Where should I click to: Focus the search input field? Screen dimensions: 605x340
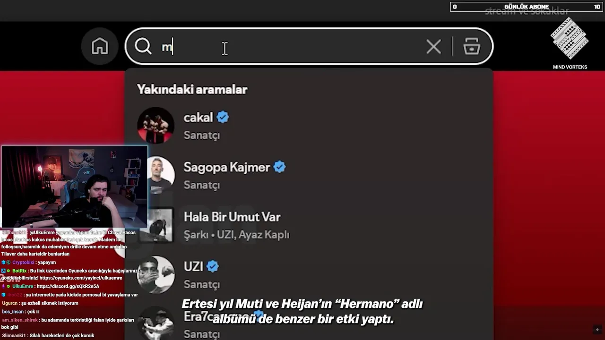pos(309,46)
